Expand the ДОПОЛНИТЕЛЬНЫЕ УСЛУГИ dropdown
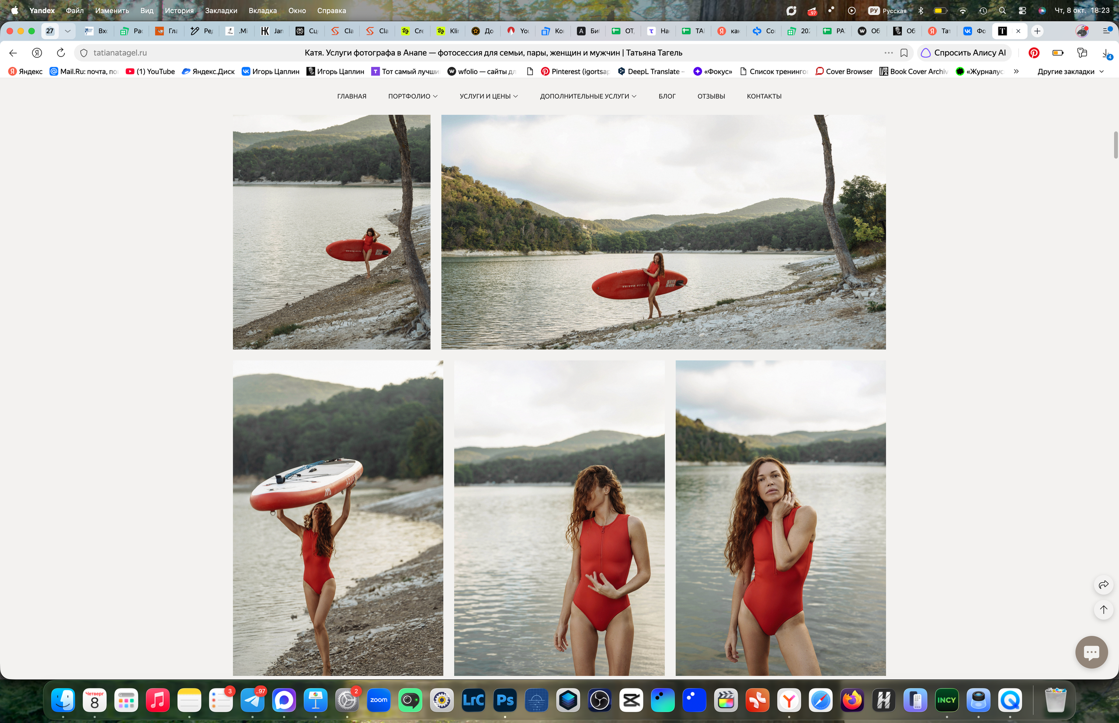Screen dimensions: 1119x723 (588, 96)
